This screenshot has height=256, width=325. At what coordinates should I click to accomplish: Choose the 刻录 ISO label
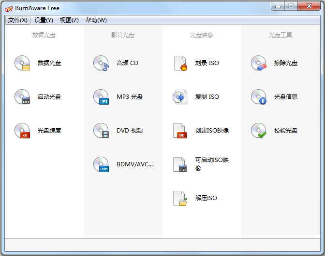click(x=207, y=63)
